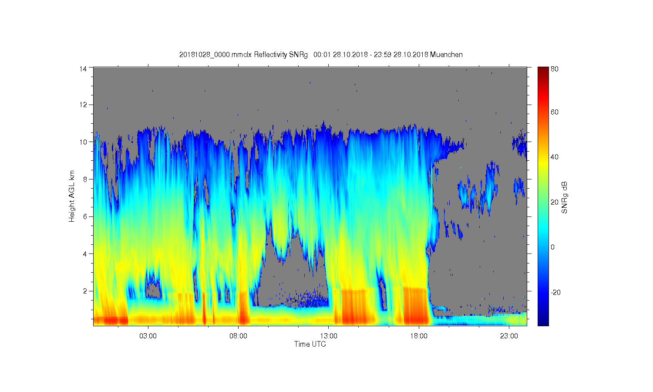Image resolution: width=653 pixels, height=392 pixels.
Task: Click the 'Reflectivity SNRg' text in the title
Action: tap(281, 54)
